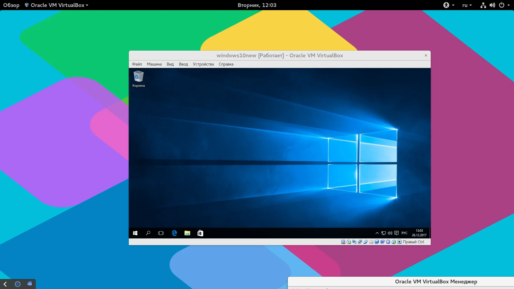Open Microsoft Edge in guest taskbar
This screenshot has height=289, width=514.
click(174, 233)
